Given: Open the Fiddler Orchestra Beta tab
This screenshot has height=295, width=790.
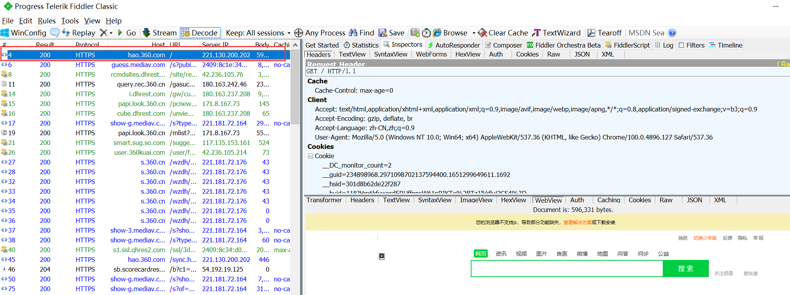Looking at the screenshot, I should [564, 45].
